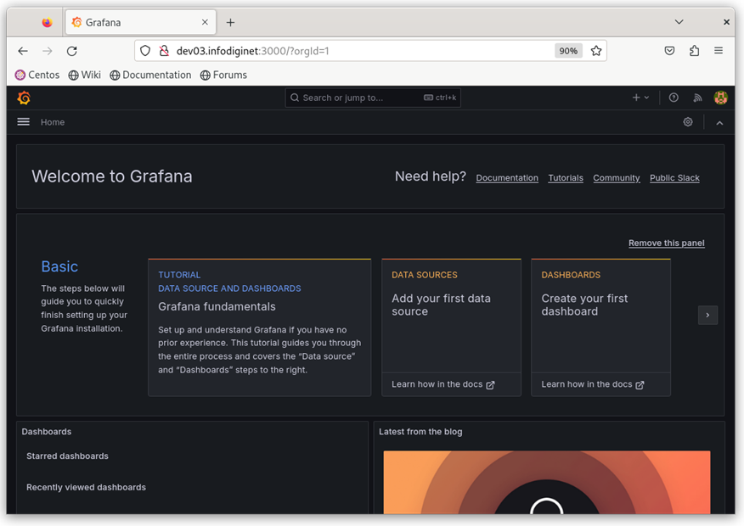Click Learn how in the docs under Data Sources

point(442,384)
